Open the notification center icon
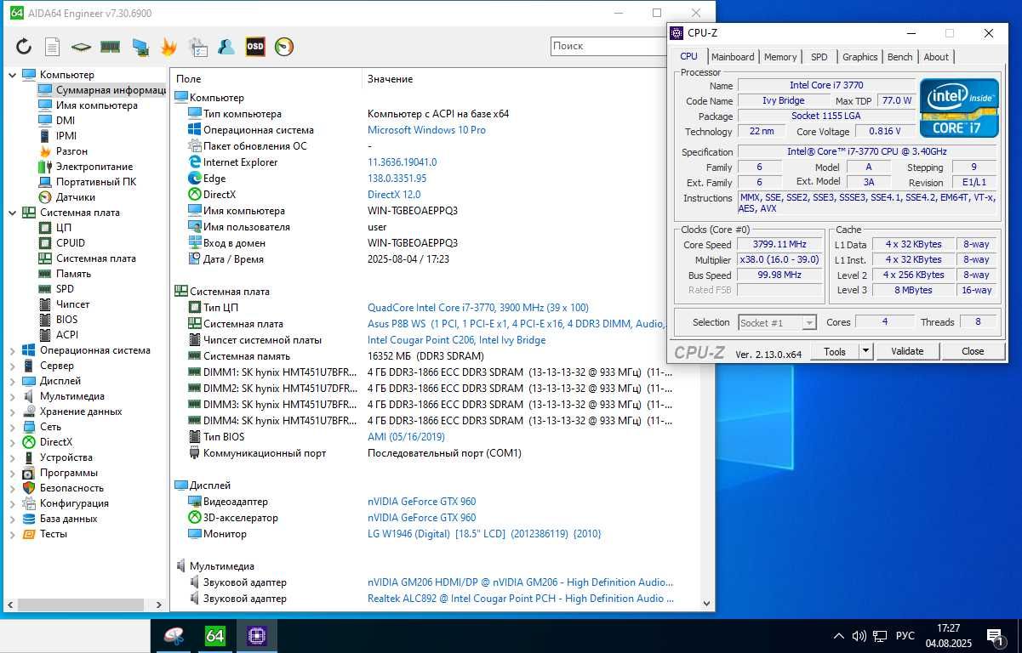This screenshot has height=653, width=1022. pos(995,636)
